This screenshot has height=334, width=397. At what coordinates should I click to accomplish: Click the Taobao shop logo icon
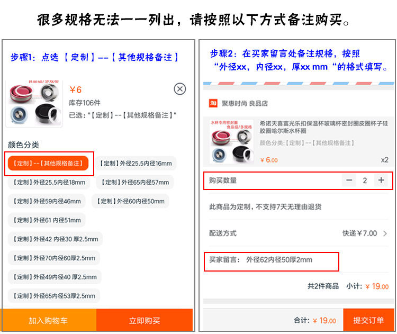(x=213, y=103)
